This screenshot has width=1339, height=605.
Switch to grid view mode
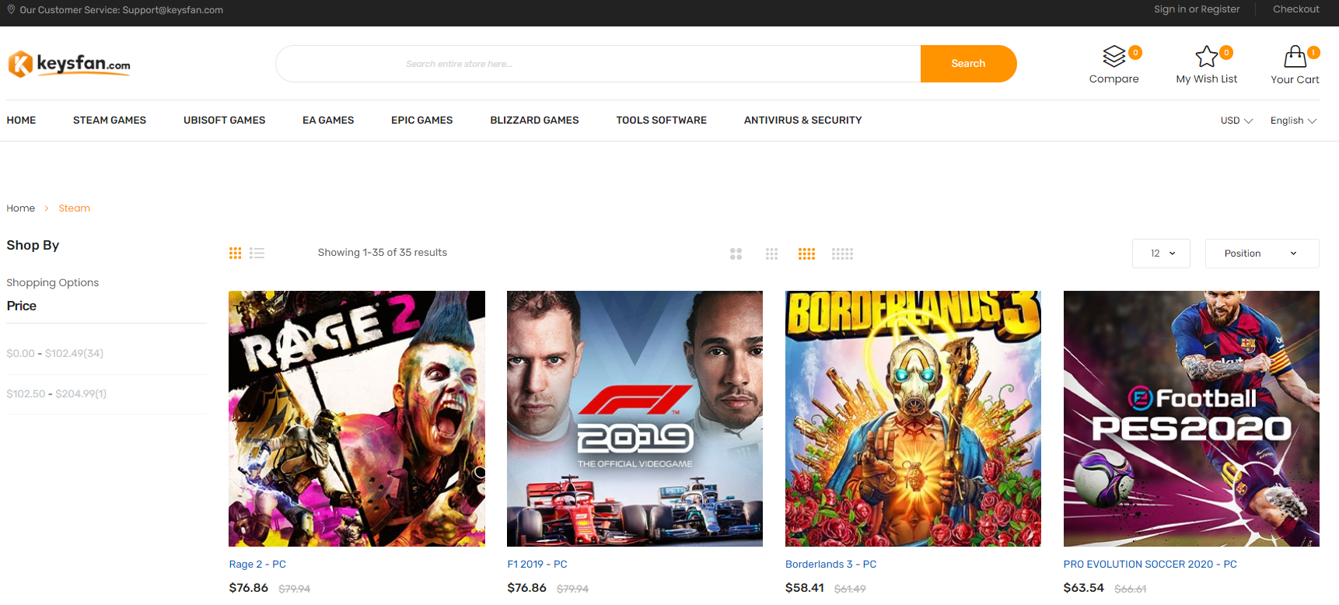[x=235, y=254]
